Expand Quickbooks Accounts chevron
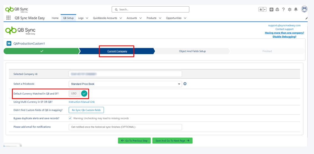The image size is (314, 154). [121, 18]
